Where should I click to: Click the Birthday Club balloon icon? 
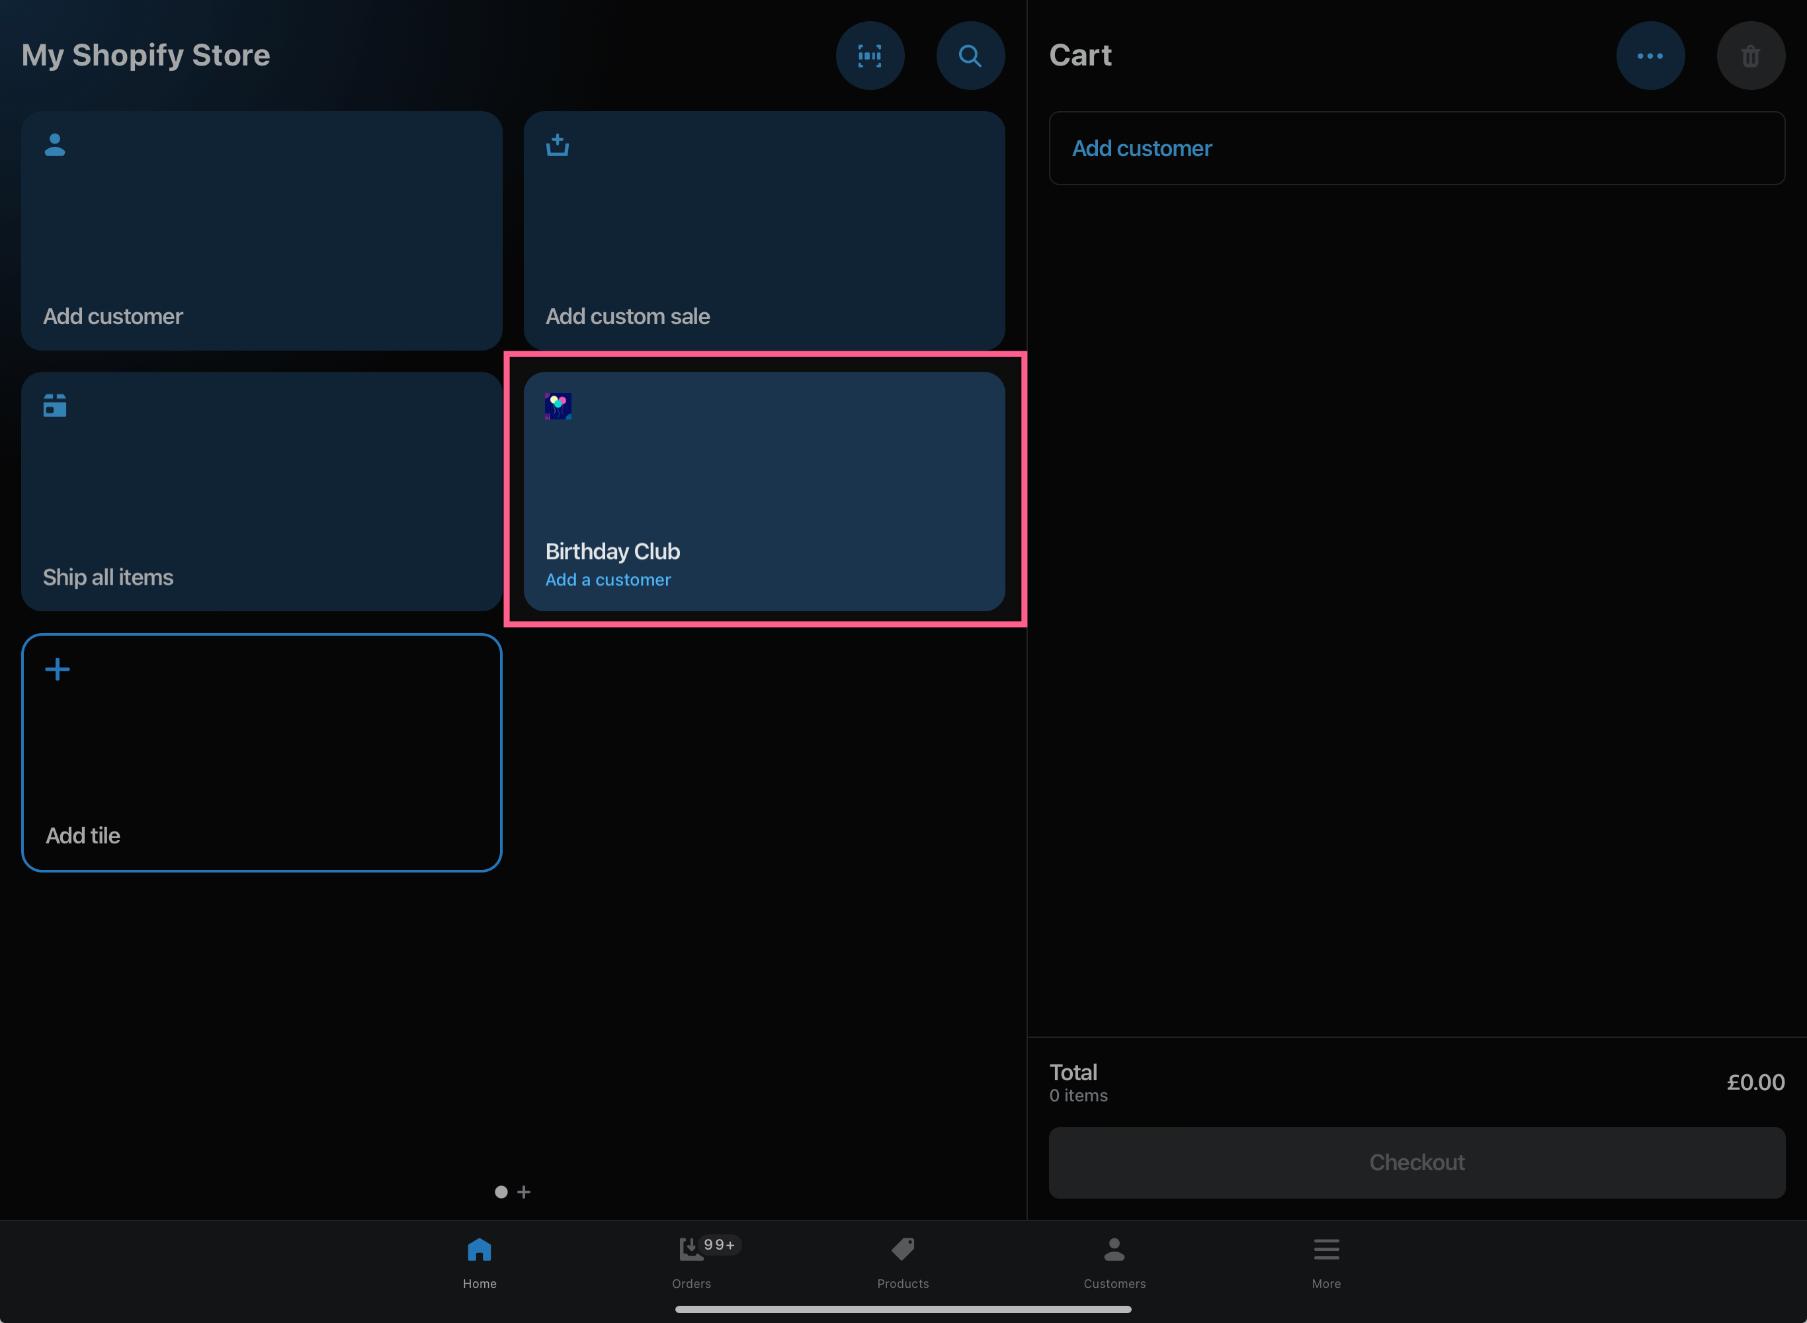coord(558,406)
